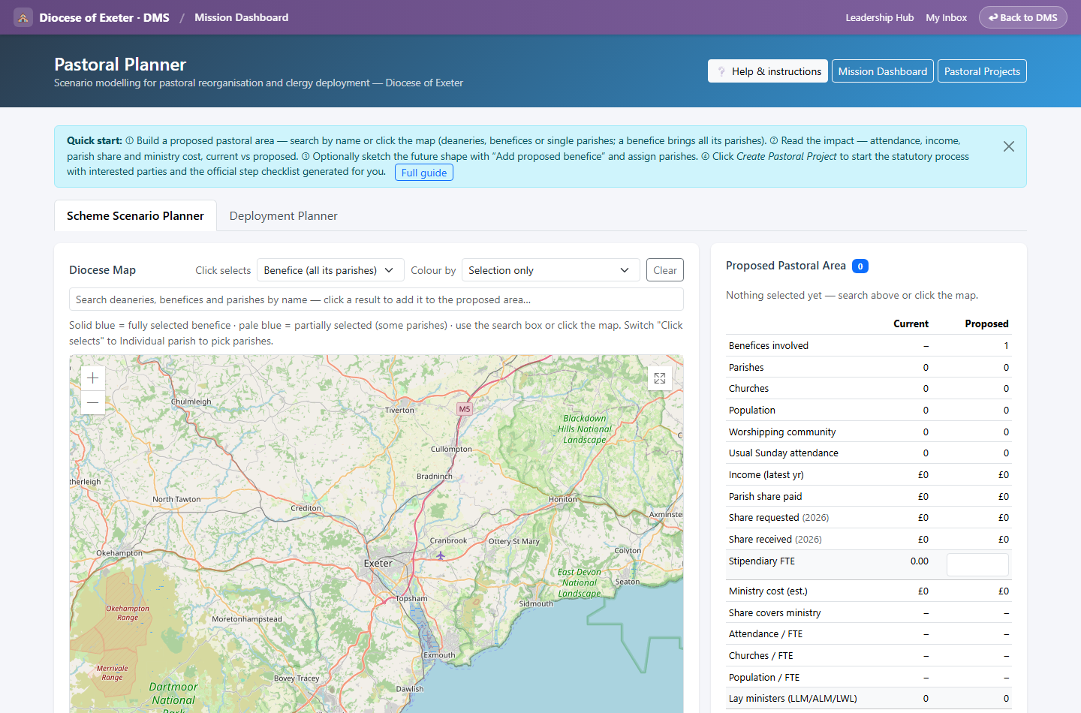Click Cullompton on the map
The height and width of the screenshot is (713, 1081).
click(x=451, y=449)
